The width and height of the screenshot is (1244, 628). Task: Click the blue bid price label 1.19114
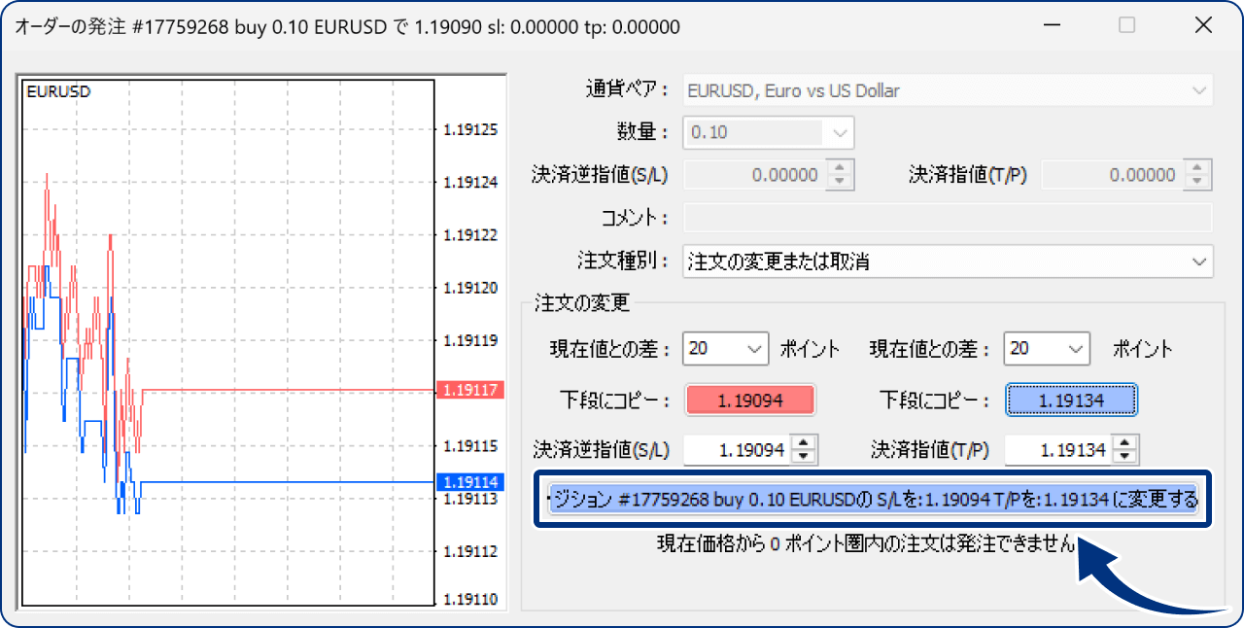click(x=470, y=481)
